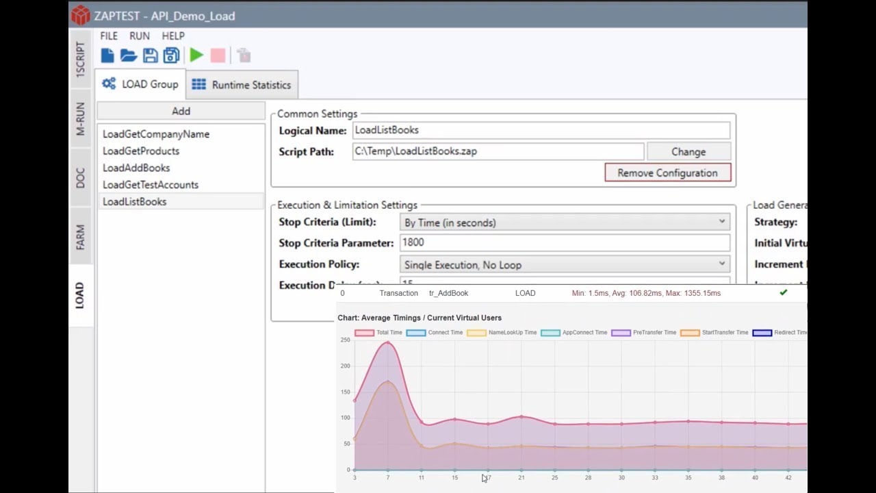The image size is (876, 493).
Task: Open the M-RUN side tab
Action: pos(80,118)
